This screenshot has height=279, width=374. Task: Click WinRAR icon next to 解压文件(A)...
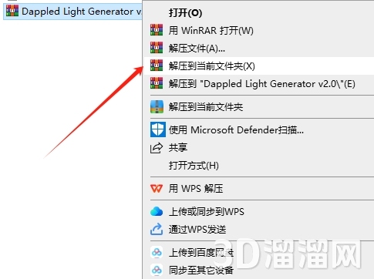pos(157,48)
